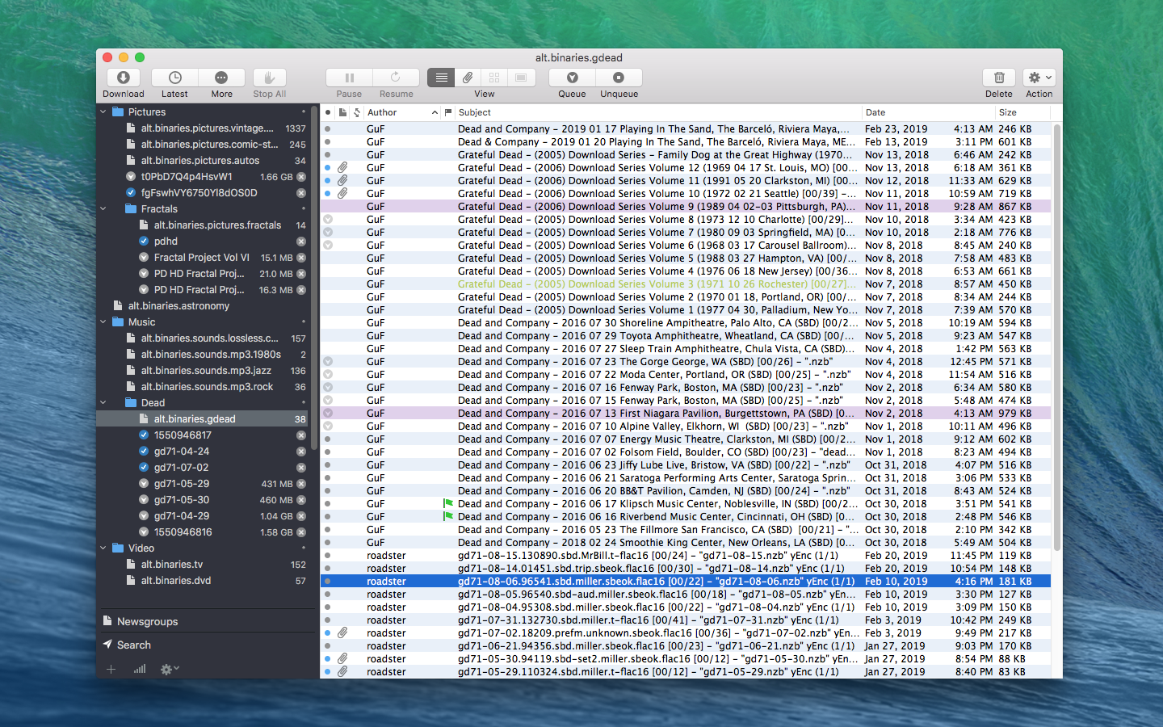This screenshot has width=1163, height=727.
Task: Open the Action gear dropdown
Action: 1039,78
